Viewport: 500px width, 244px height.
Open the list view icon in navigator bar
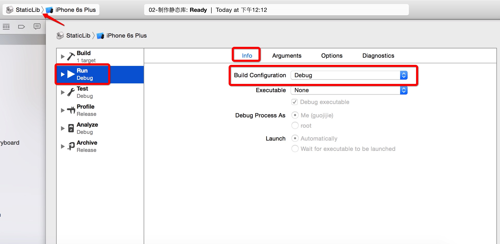click(6, 27)
